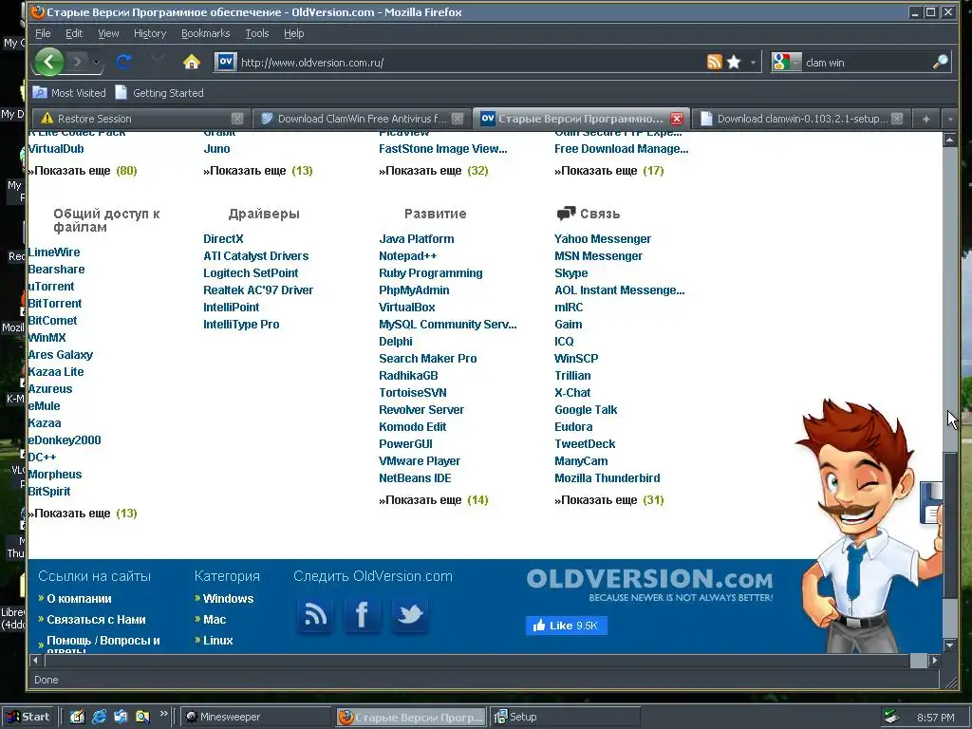Click the Facebook icon in footer

point(363,615)
